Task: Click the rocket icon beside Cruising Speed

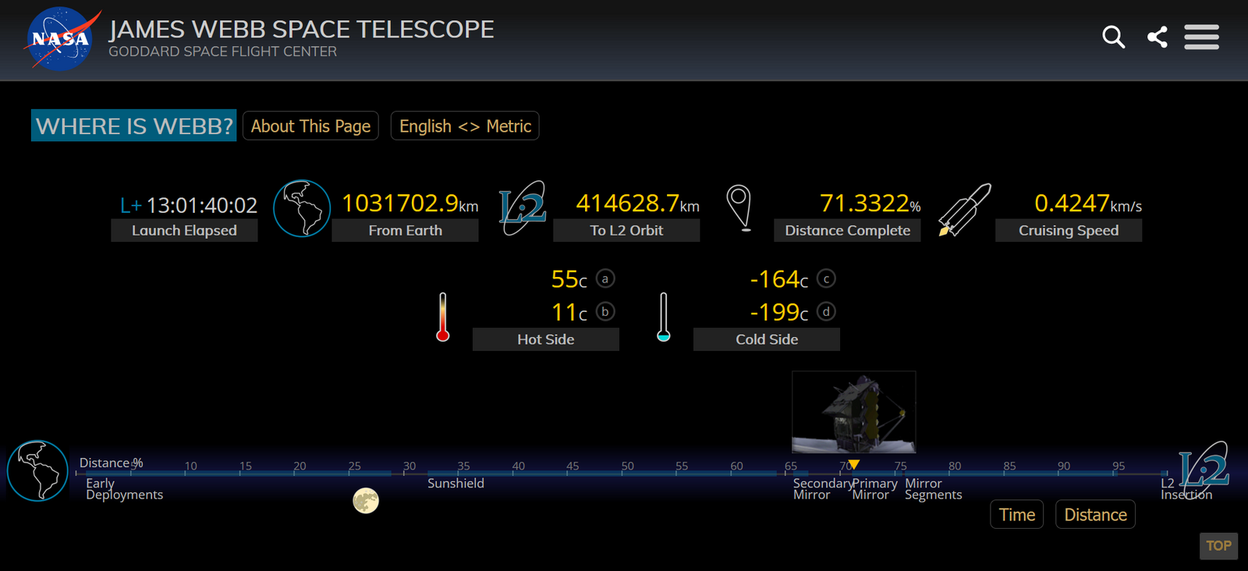Action: [964, 209]
